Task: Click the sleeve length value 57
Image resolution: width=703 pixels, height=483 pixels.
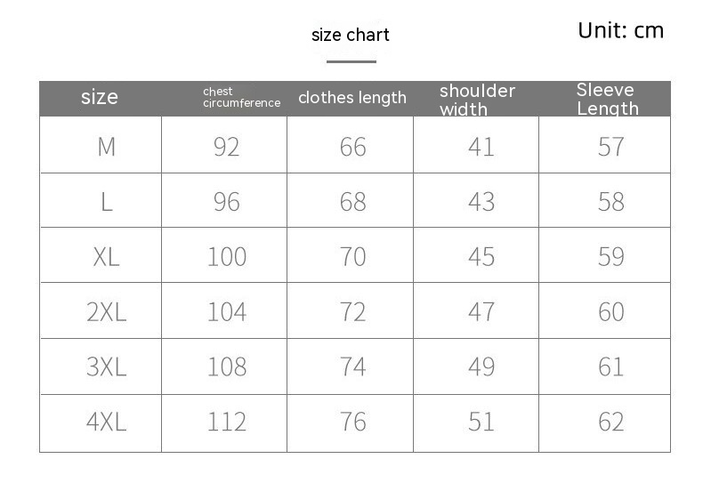Action: 610,146
